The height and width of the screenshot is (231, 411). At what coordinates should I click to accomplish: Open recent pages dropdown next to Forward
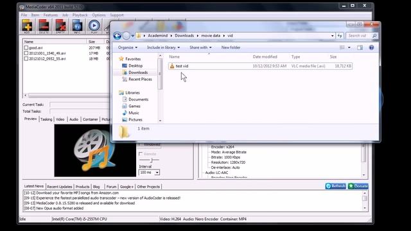pyautogui.click(x=133, y=36)
